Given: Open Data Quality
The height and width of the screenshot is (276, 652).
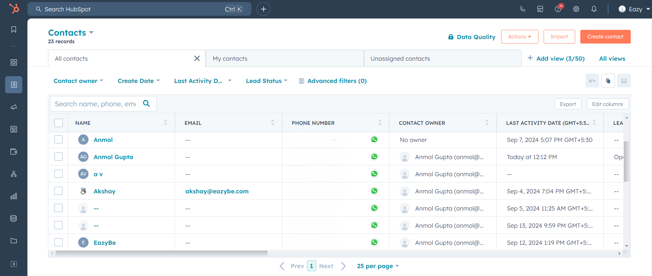Looking at the screenshot, I should point(472,37).
